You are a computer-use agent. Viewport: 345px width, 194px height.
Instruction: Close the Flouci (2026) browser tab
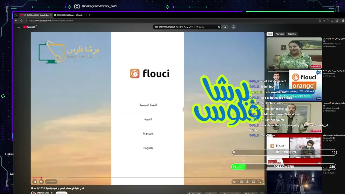(51, 15)
